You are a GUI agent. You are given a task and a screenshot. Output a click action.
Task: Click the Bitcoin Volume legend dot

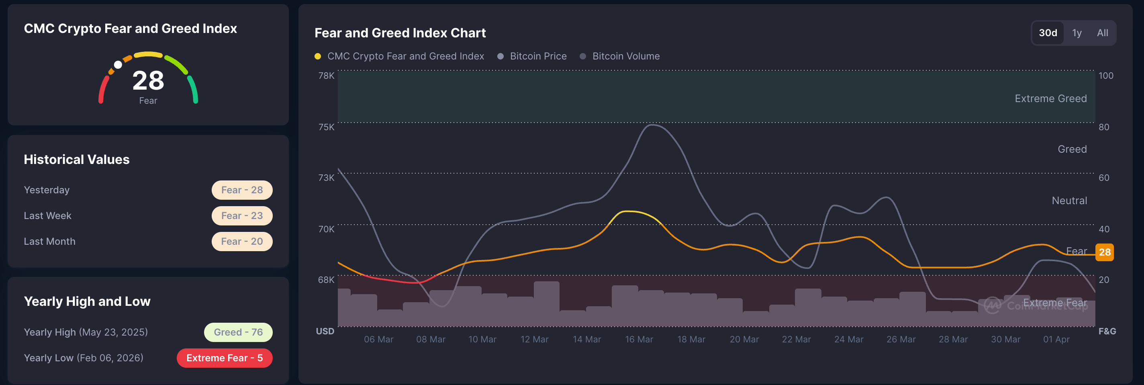[583, 56]
